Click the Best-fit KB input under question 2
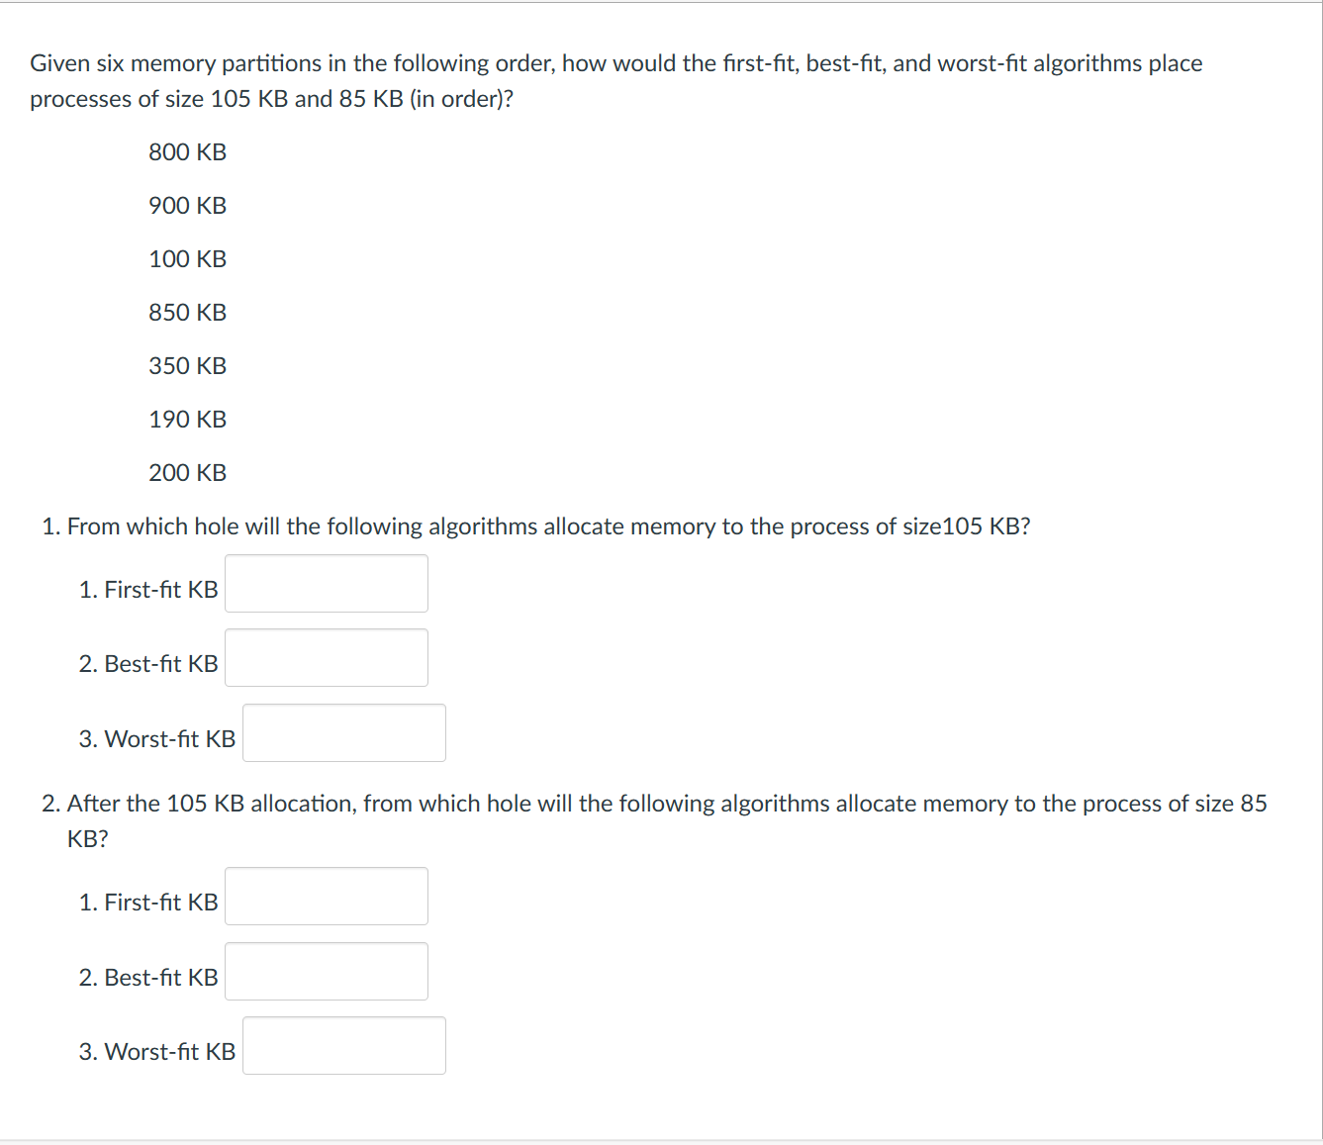 (x=326, y=971)
